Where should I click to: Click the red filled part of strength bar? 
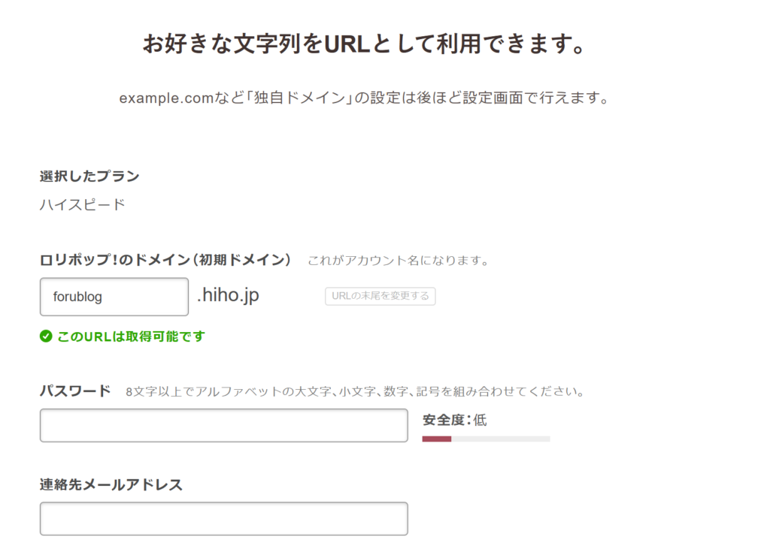pos(436,439)
